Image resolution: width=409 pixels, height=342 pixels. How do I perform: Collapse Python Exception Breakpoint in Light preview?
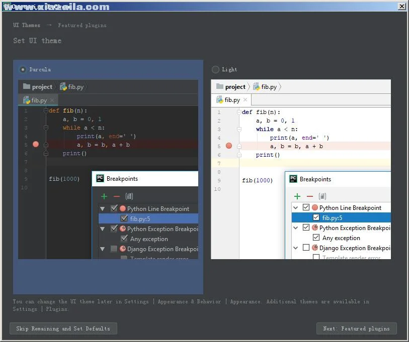point(295,227)
